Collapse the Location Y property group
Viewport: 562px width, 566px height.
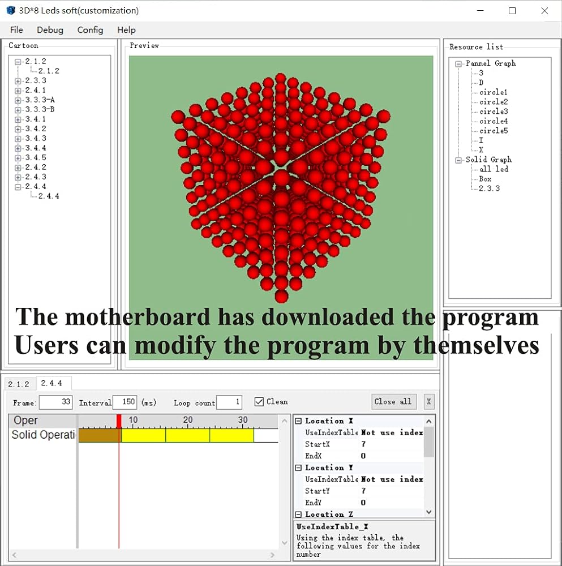pyautogui.click(x=298, y=468)
